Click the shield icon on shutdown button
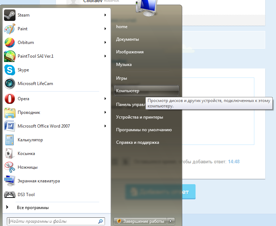This screenshot has height=226, width=276. [x=119, y=221]
